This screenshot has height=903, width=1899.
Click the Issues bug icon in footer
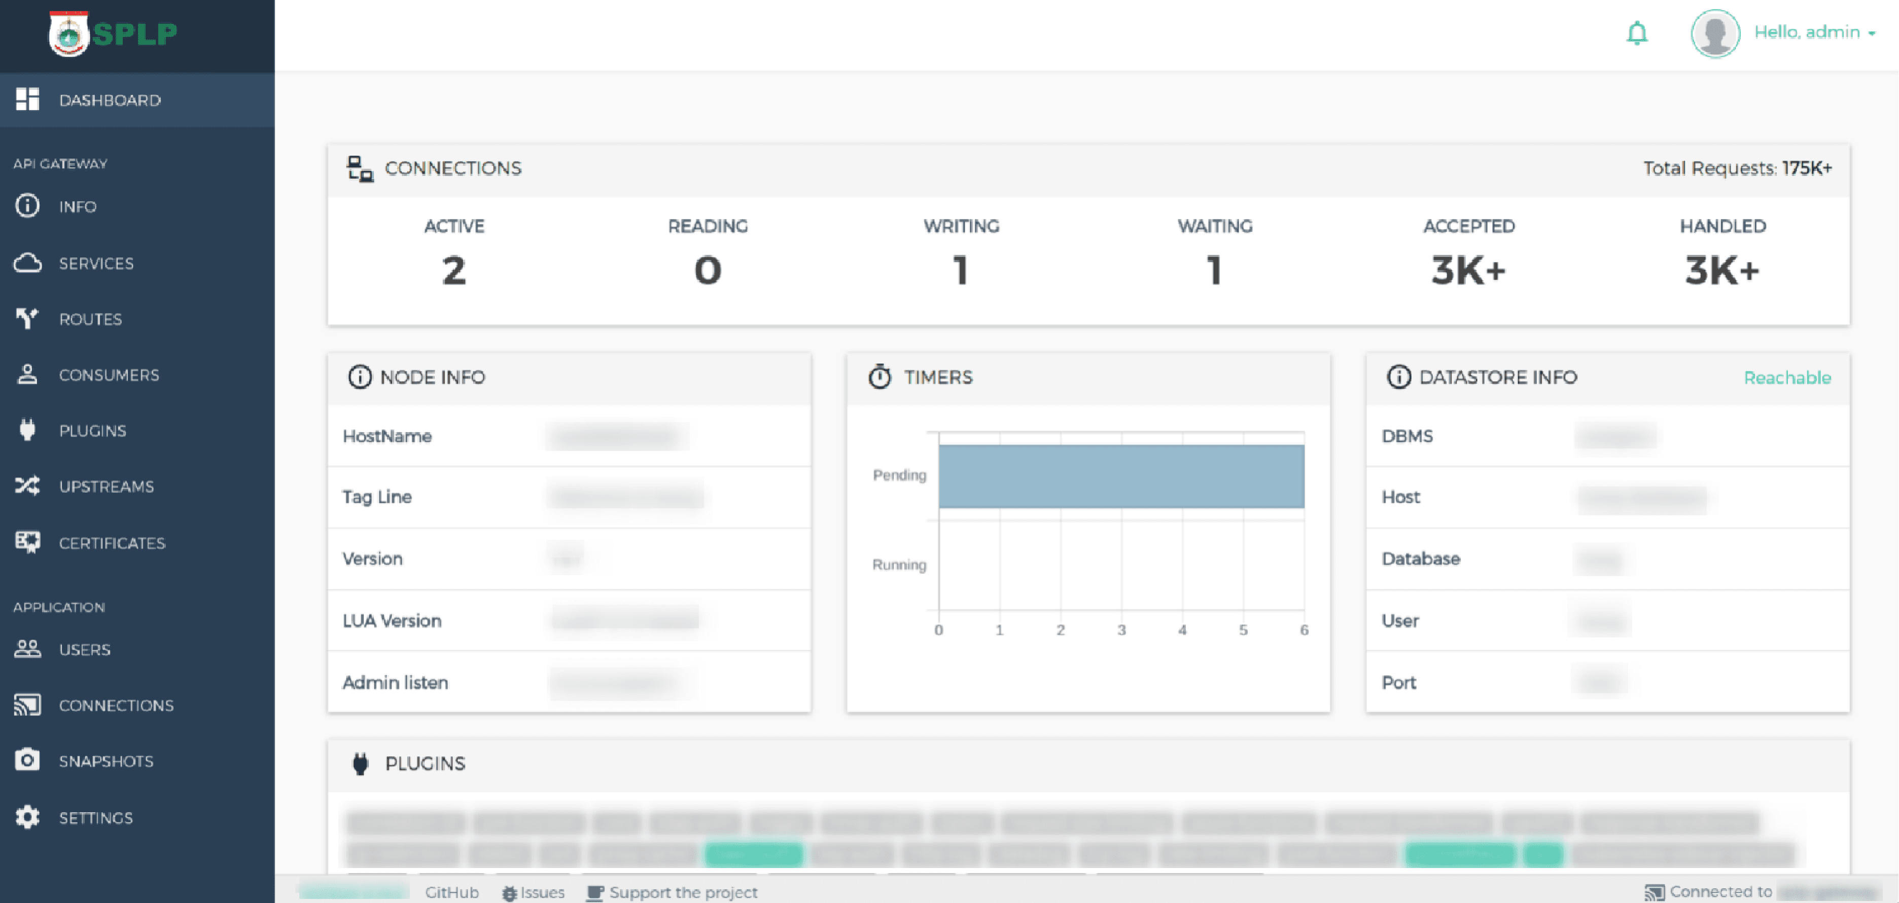[x=509, y=893]
